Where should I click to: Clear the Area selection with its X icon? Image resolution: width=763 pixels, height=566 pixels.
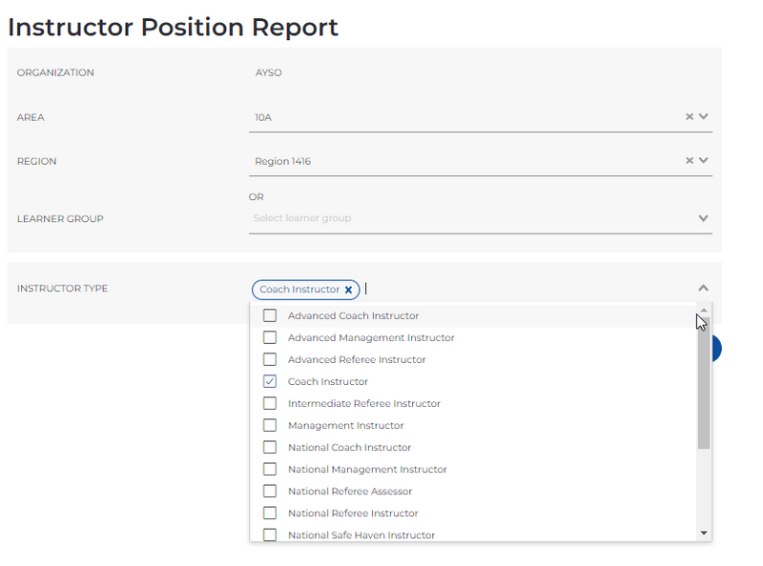tap(689, 116)
